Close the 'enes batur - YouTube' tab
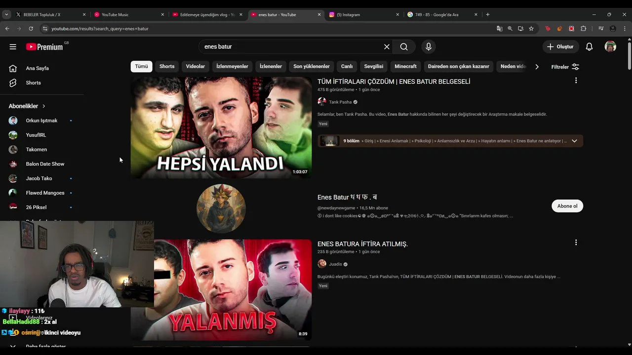Viewport: 632px width, 355px height. pos(319,15)
